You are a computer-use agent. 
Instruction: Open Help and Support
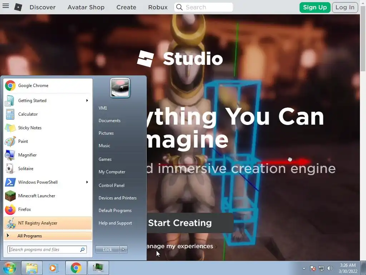click(x=115, y=223)
